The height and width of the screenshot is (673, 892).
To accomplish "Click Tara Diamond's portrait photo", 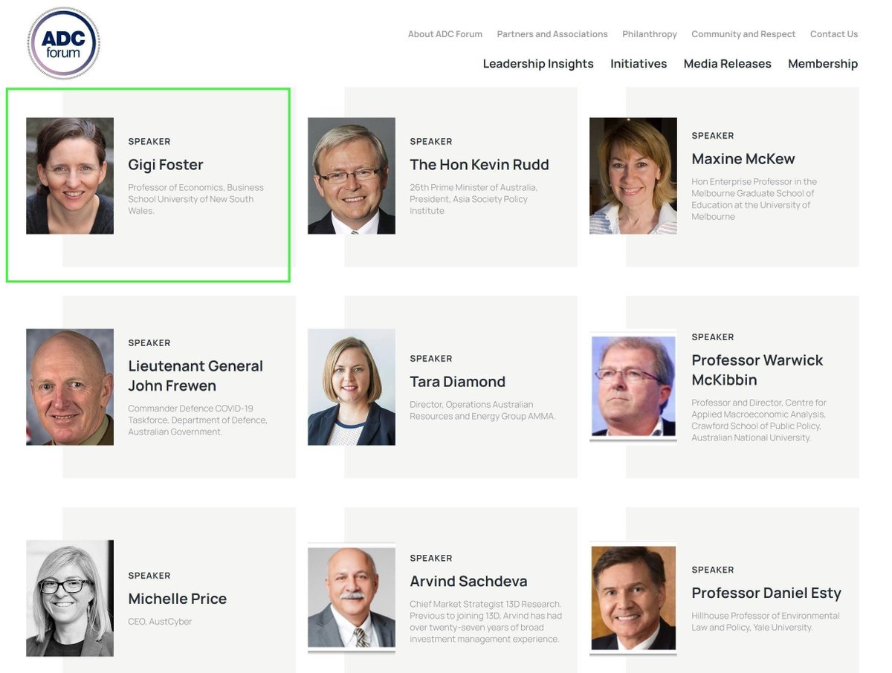I will (x=352, y=387).
